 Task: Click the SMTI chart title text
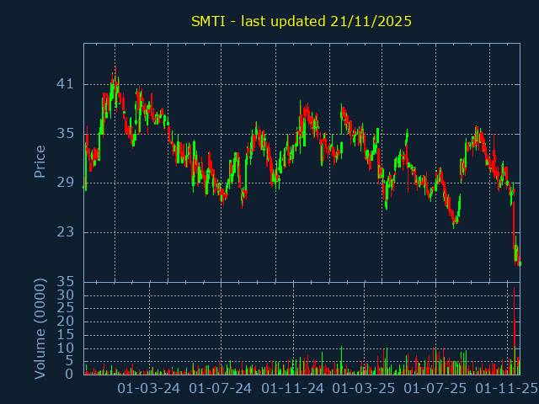click(302, 22)
